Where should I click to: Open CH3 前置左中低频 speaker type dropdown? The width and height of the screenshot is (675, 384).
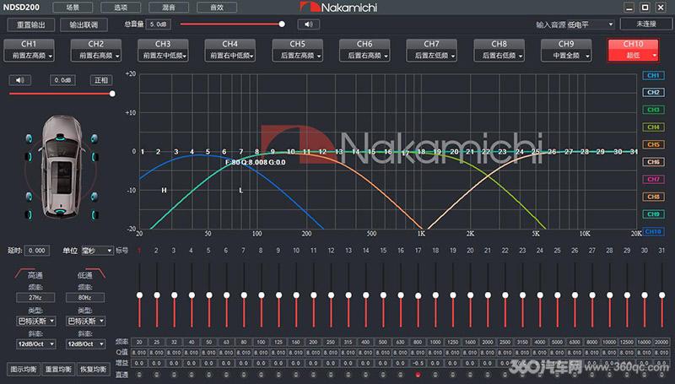pos(163,56)
